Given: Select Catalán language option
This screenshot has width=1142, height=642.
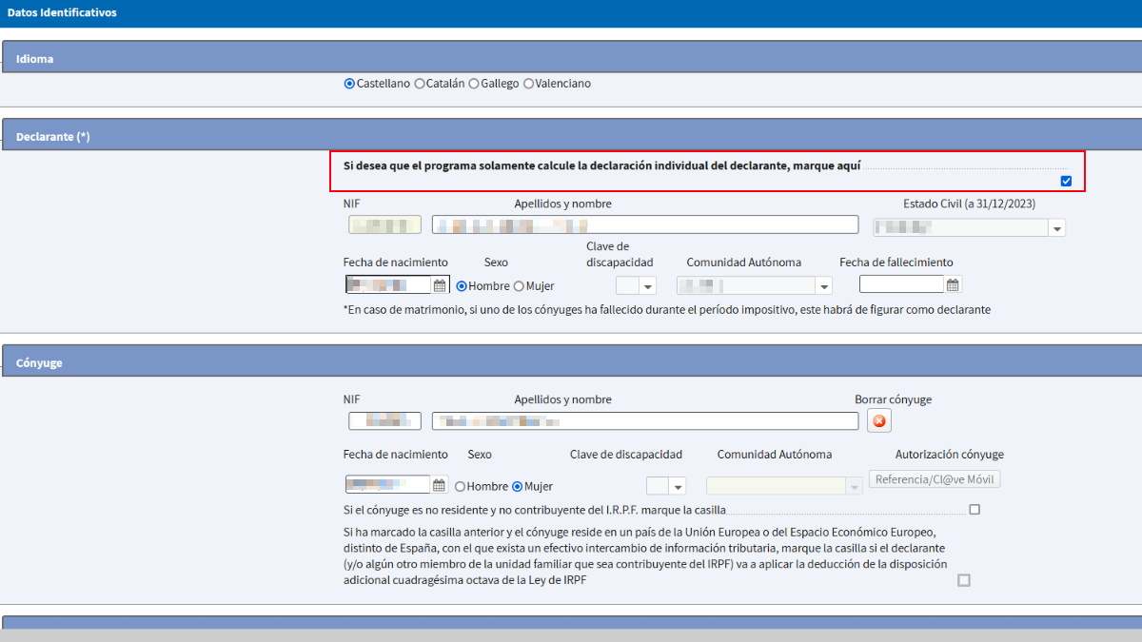Looking at the screenshot, I should click(420, 84).
